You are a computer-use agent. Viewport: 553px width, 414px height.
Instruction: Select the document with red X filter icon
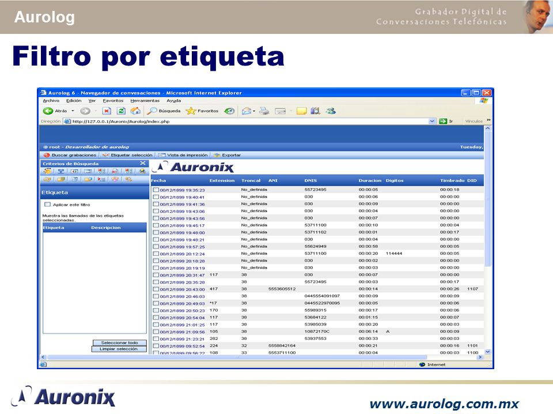coord(115,171)
